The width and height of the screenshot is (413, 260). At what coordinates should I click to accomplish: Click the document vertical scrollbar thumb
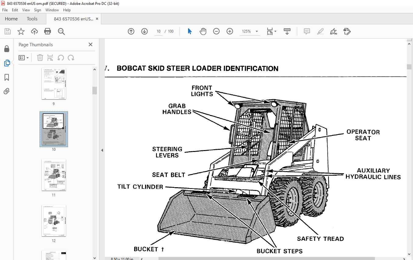(x=409, y=67)
